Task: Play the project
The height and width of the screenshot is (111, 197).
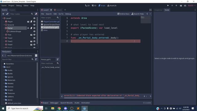Action: (x=168, y=6)
